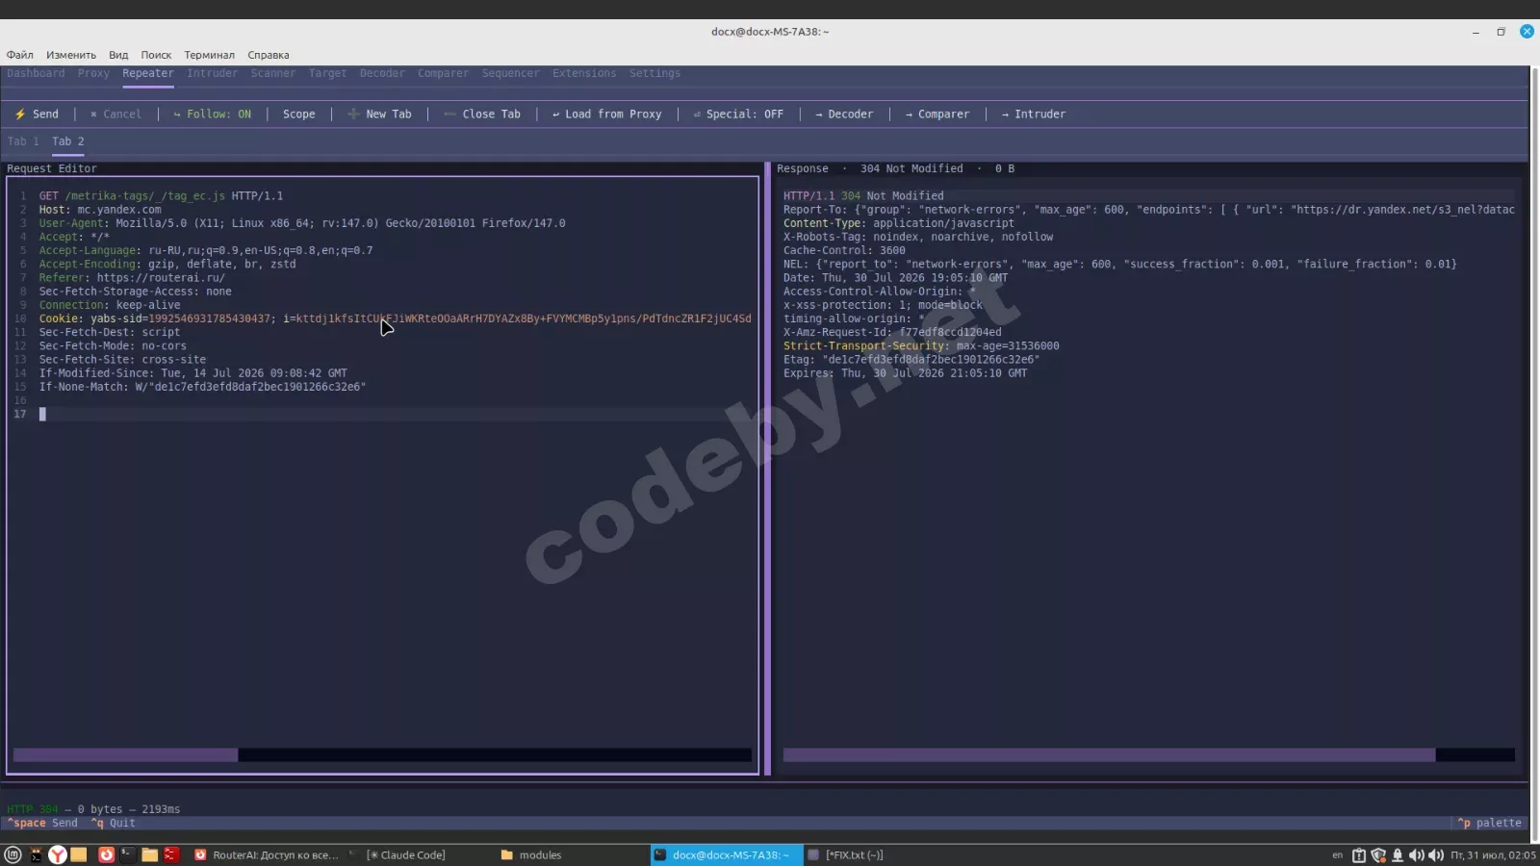Send request to Comparer via toolbar arrow button
Viewport: 1540px width, 866px height.
[937, 114]
